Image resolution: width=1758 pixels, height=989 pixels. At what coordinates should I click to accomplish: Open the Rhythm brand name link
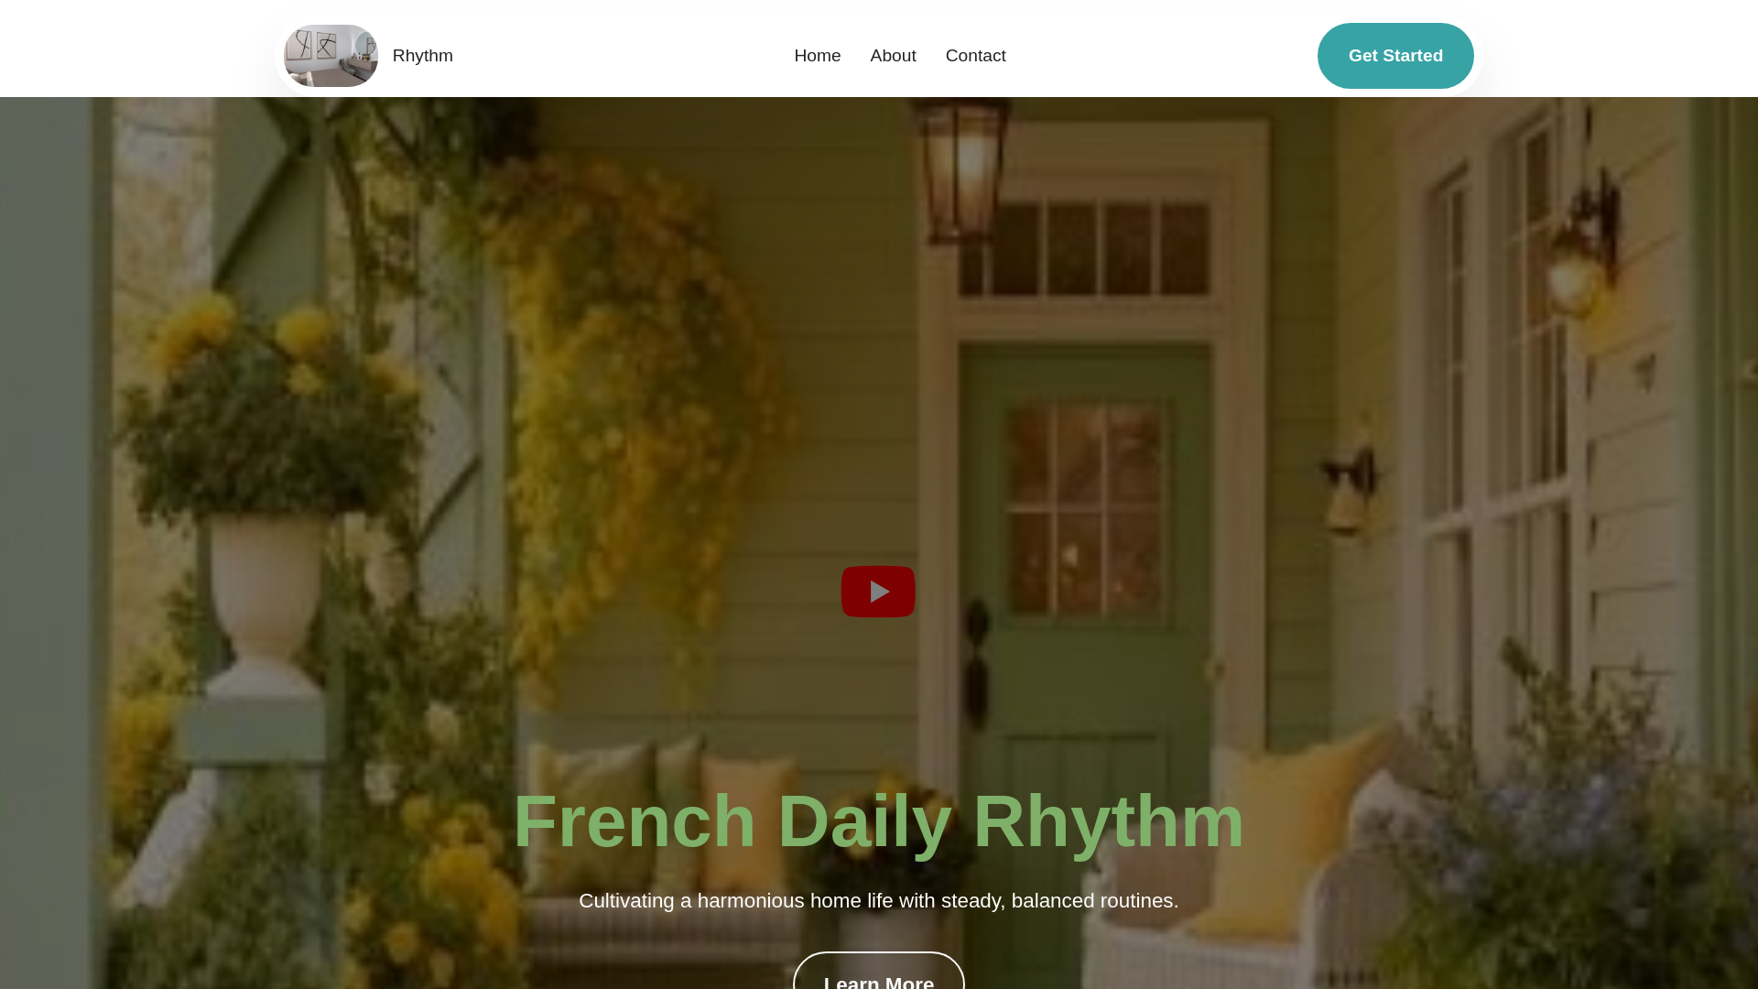(x=422, y=56)
